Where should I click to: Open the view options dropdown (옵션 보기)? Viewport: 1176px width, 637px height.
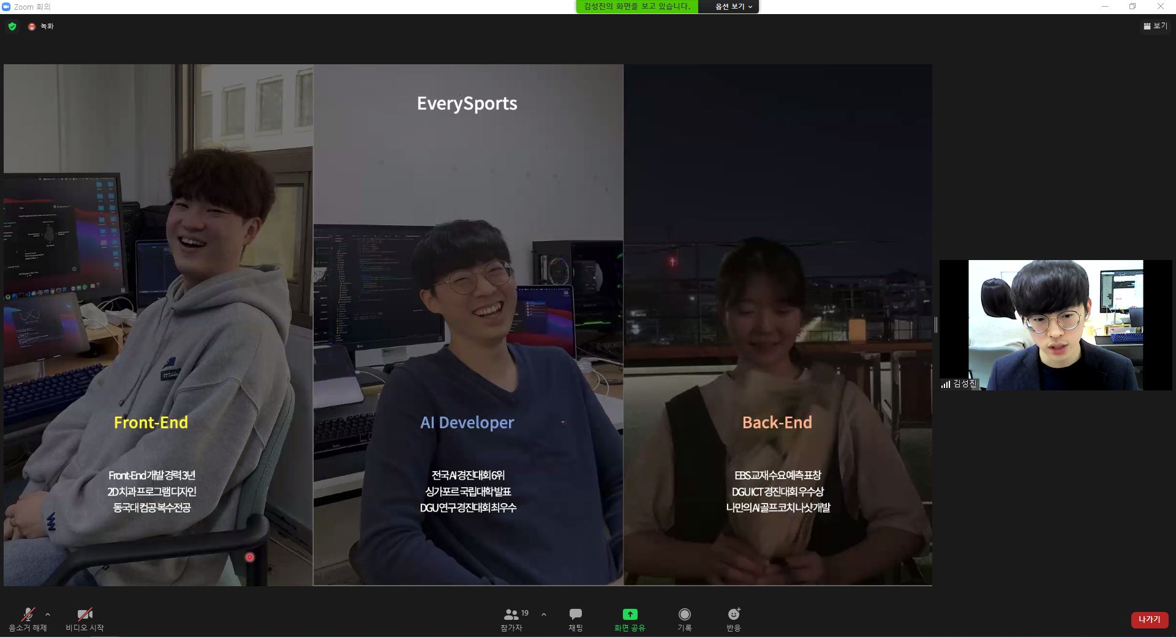(x=733, y=7)
